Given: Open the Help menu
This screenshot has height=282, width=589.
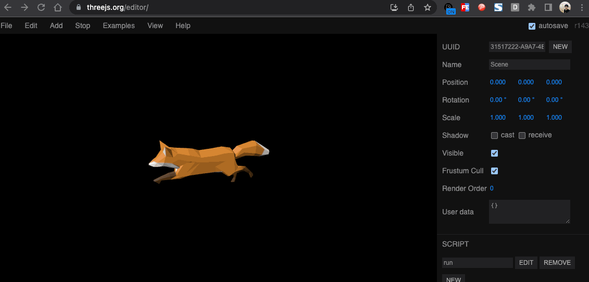Looking at the screenshot, I should click(x=183, y=25).
